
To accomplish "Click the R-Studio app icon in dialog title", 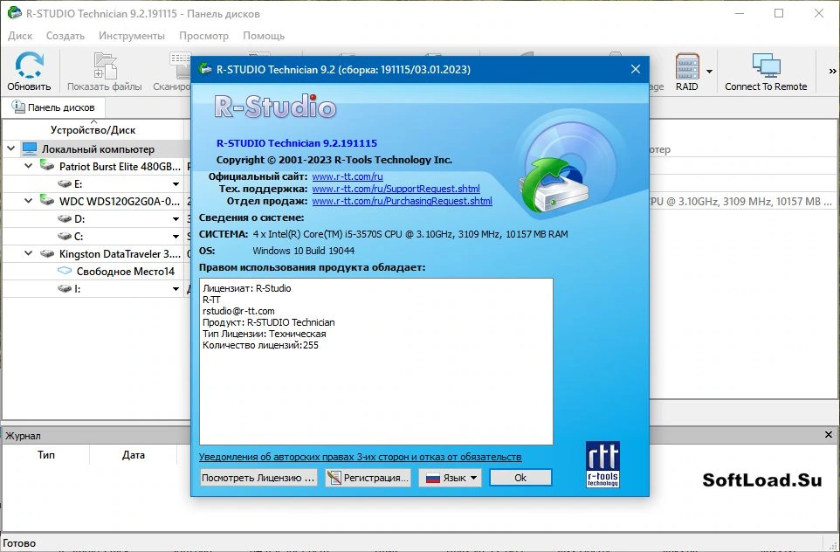I will [204, 69].
